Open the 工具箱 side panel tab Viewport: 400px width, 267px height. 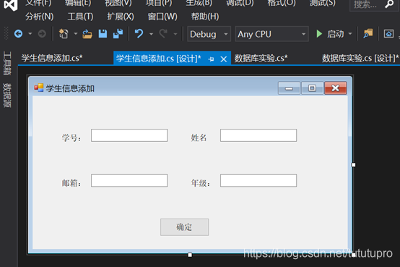pyautogui.click(x=7, y=63)
